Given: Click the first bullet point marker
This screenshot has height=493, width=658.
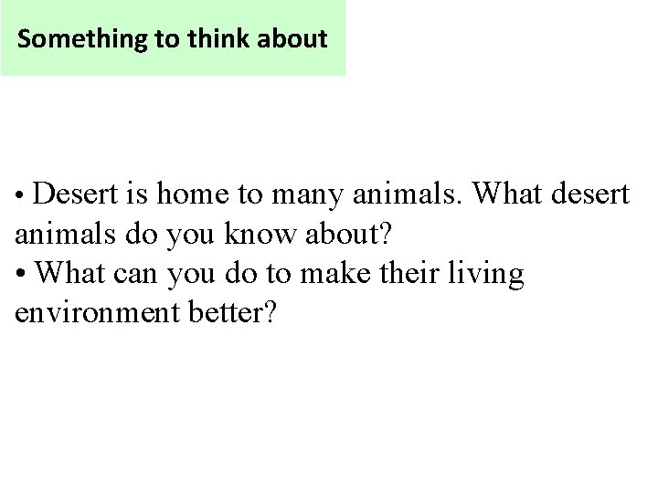Looking at the screenshot, I should click(x=19, y=194).
